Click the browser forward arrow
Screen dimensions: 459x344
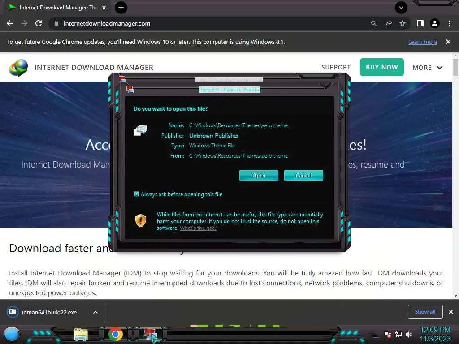(24, 23)
